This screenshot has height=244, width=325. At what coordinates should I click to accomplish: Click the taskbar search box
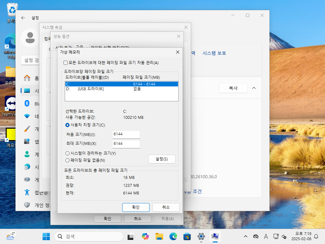[x=89, y=236]
